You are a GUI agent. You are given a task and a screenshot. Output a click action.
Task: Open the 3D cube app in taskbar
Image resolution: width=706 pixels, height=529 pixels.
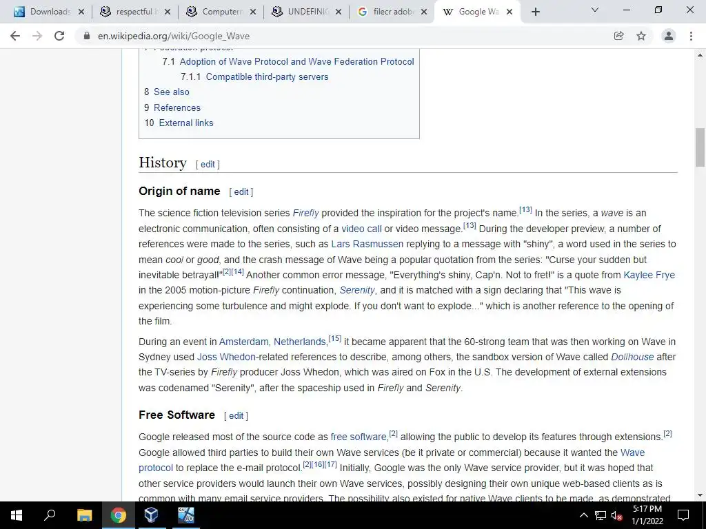point(152,515)
